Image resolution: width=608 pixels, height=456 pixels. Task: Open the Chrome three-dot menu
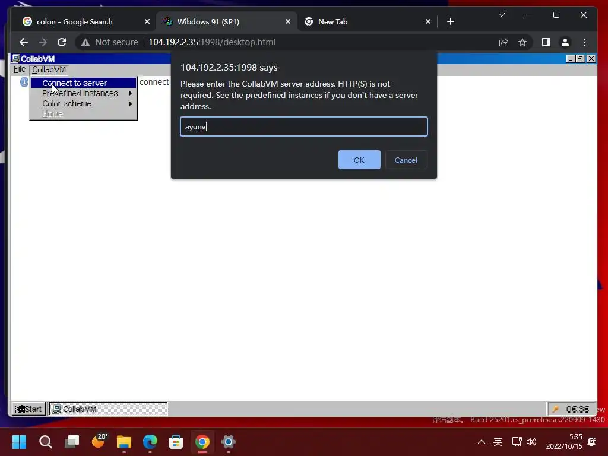click(x=584, y=42)
